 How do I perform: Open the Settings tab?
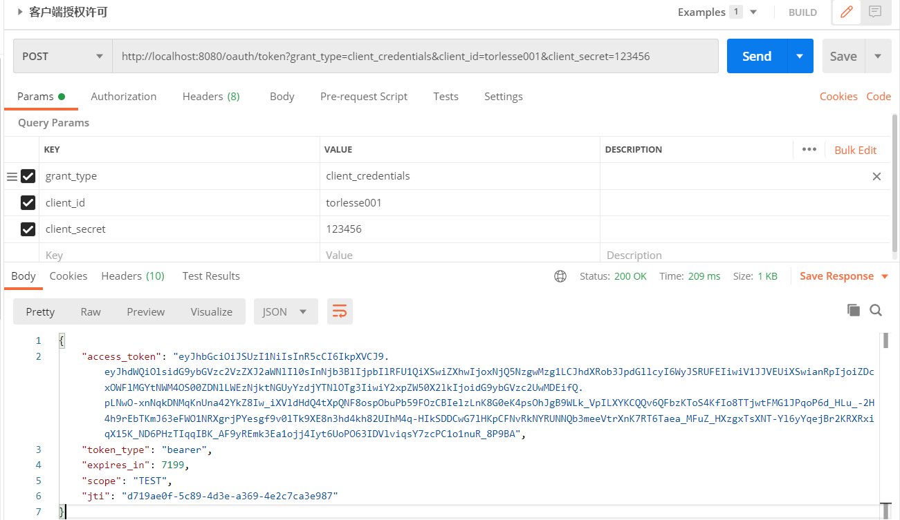click(504, 97)
